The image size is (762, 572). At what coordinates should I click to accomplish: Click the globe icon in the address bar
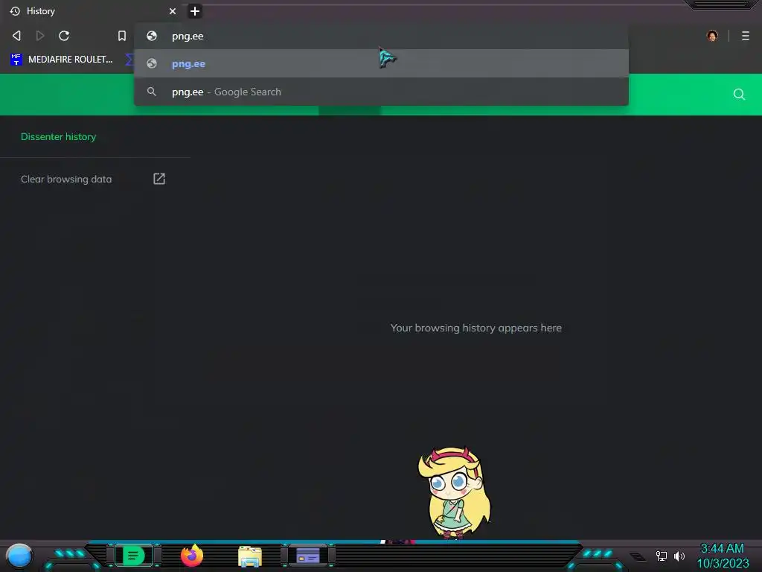(152, 36)
